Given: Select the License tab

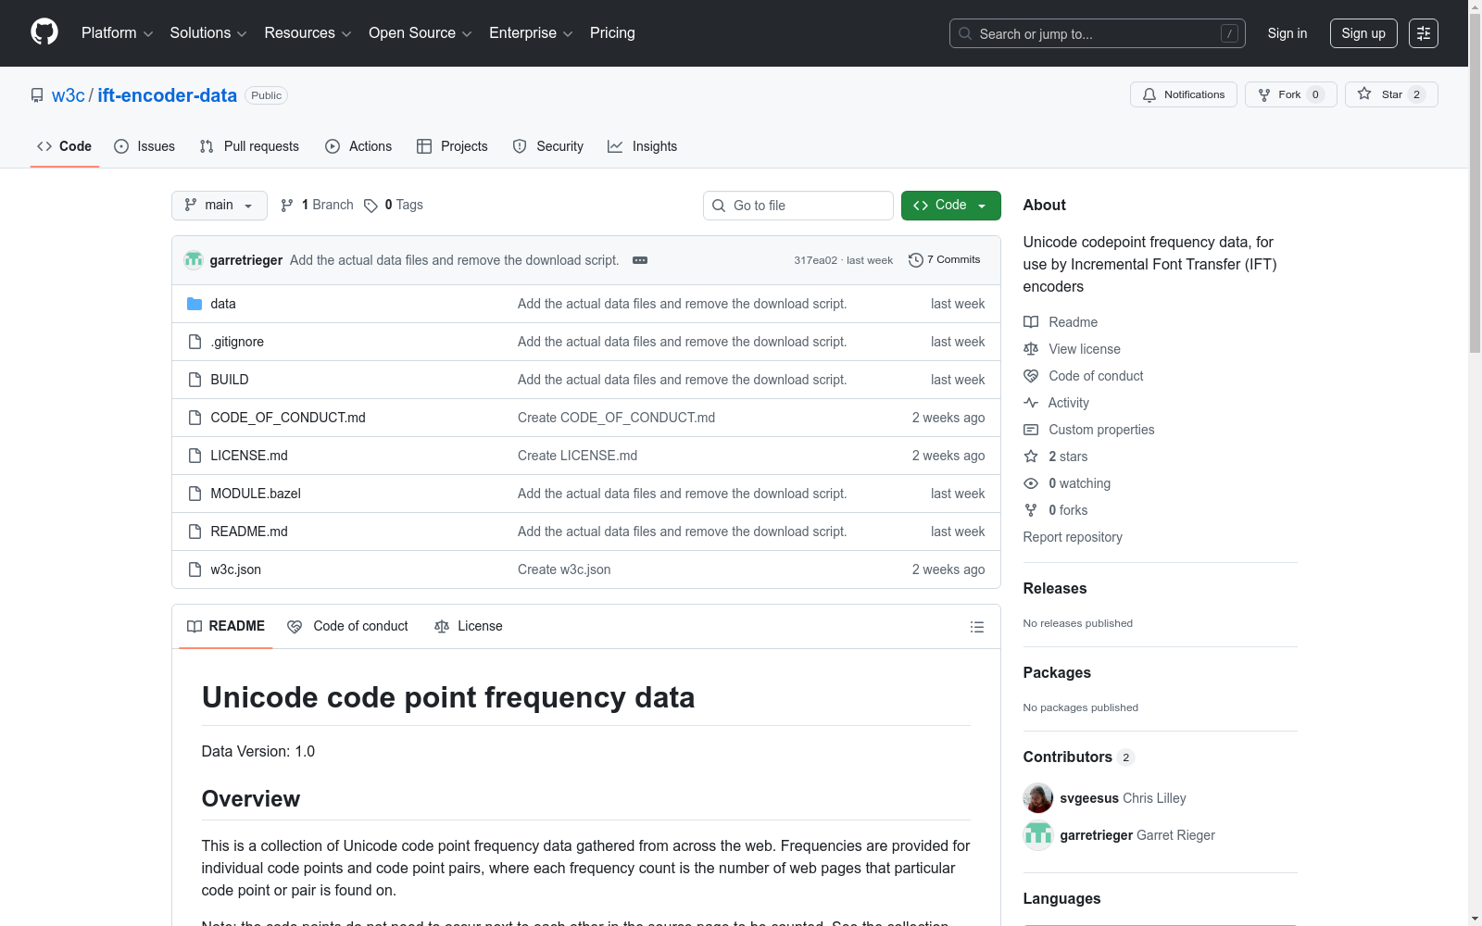Looking at the screenshot, I should (x=469, y=627).
